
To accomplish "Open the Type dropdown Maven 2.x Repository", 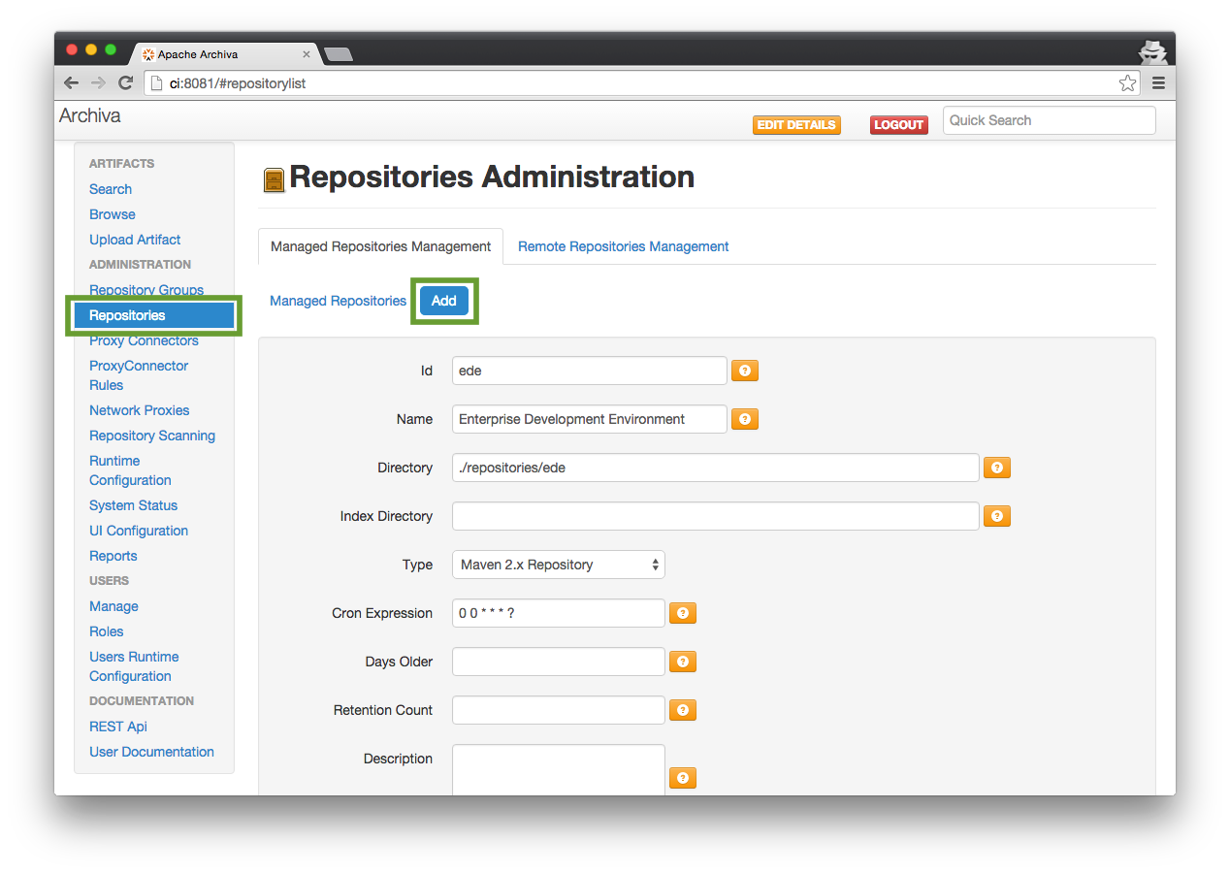I will tap(559, 565).
